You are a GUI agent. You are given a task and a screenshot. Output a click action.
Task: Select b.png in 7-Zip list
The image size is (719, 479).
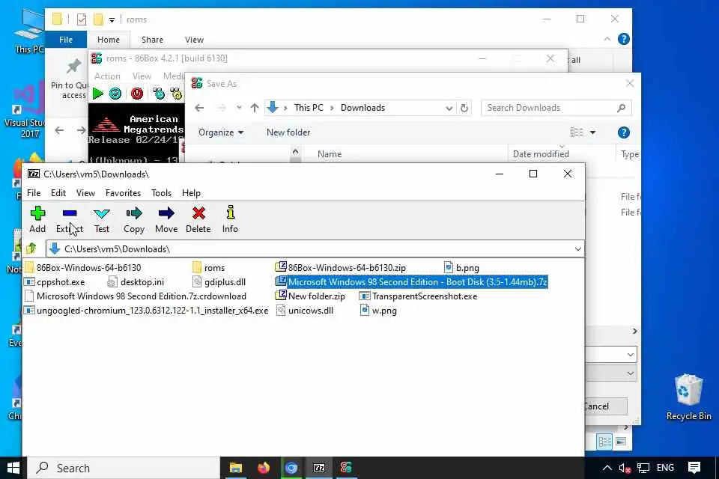[462, 268]
